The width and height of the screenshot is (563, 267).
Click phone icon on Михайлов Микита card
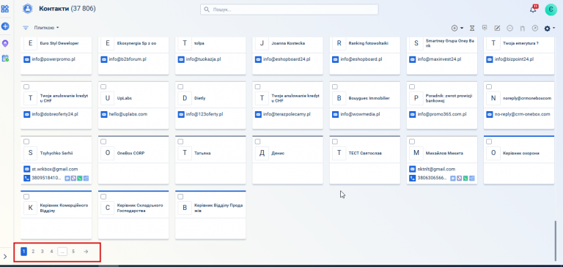[x=413, y=178]
